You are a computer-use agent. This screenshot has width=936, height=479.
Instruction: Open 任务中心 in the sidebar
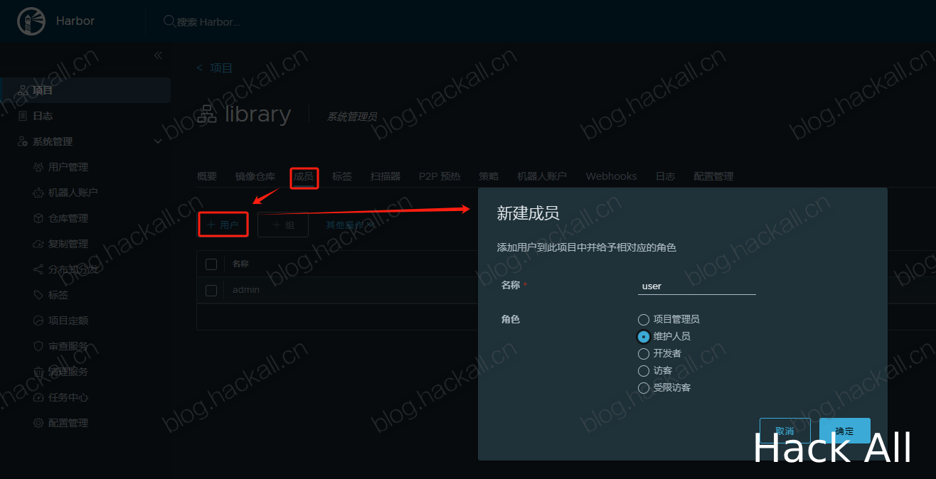68,397
